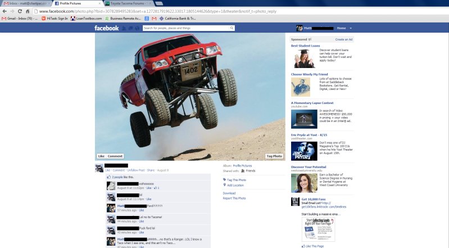Viewport: 449px width, 248px height.
Task: Click Unfollow Post under the photo
Action: pos(136,170)
